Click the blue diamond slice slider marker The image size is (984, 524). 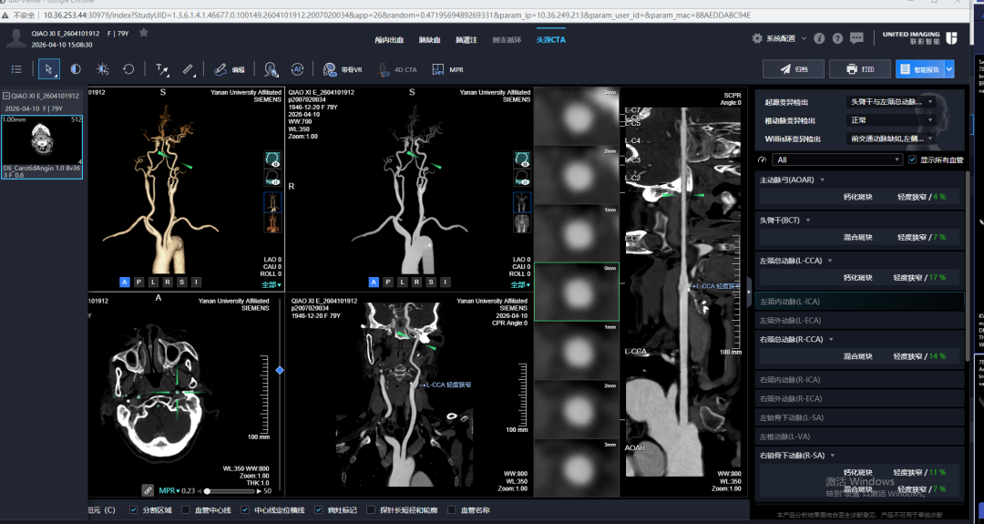pyautogui.click(x=280, y=370)
